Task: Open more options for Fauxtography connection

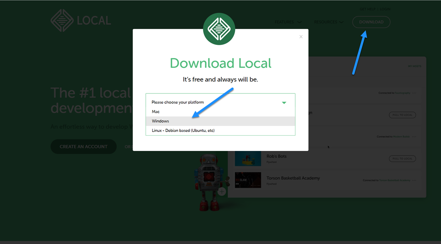Action: 414,93
